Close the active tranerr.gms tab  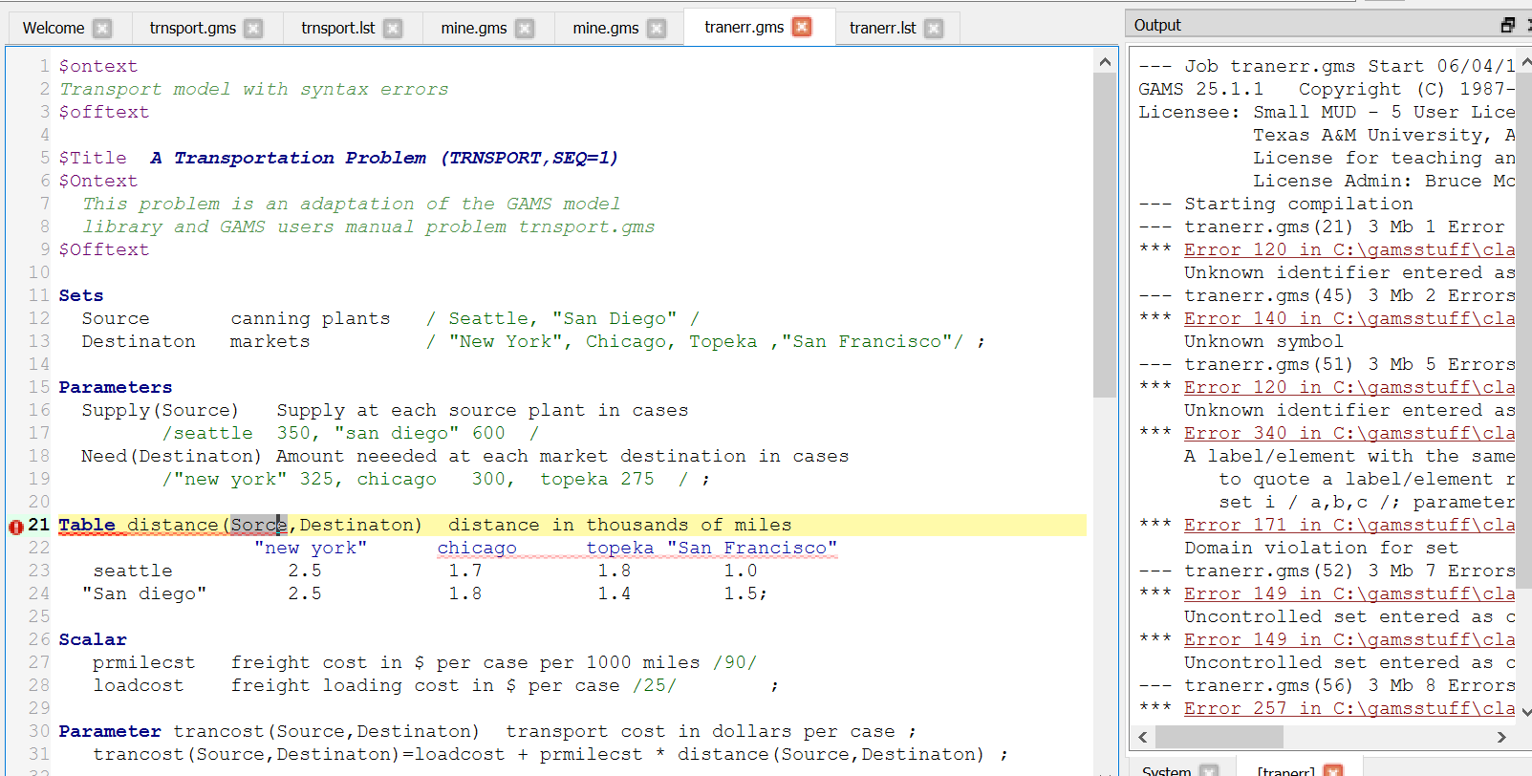point(803,28)
